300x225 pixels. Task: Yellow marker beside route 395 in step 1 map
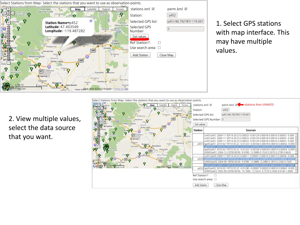[77, 65]
